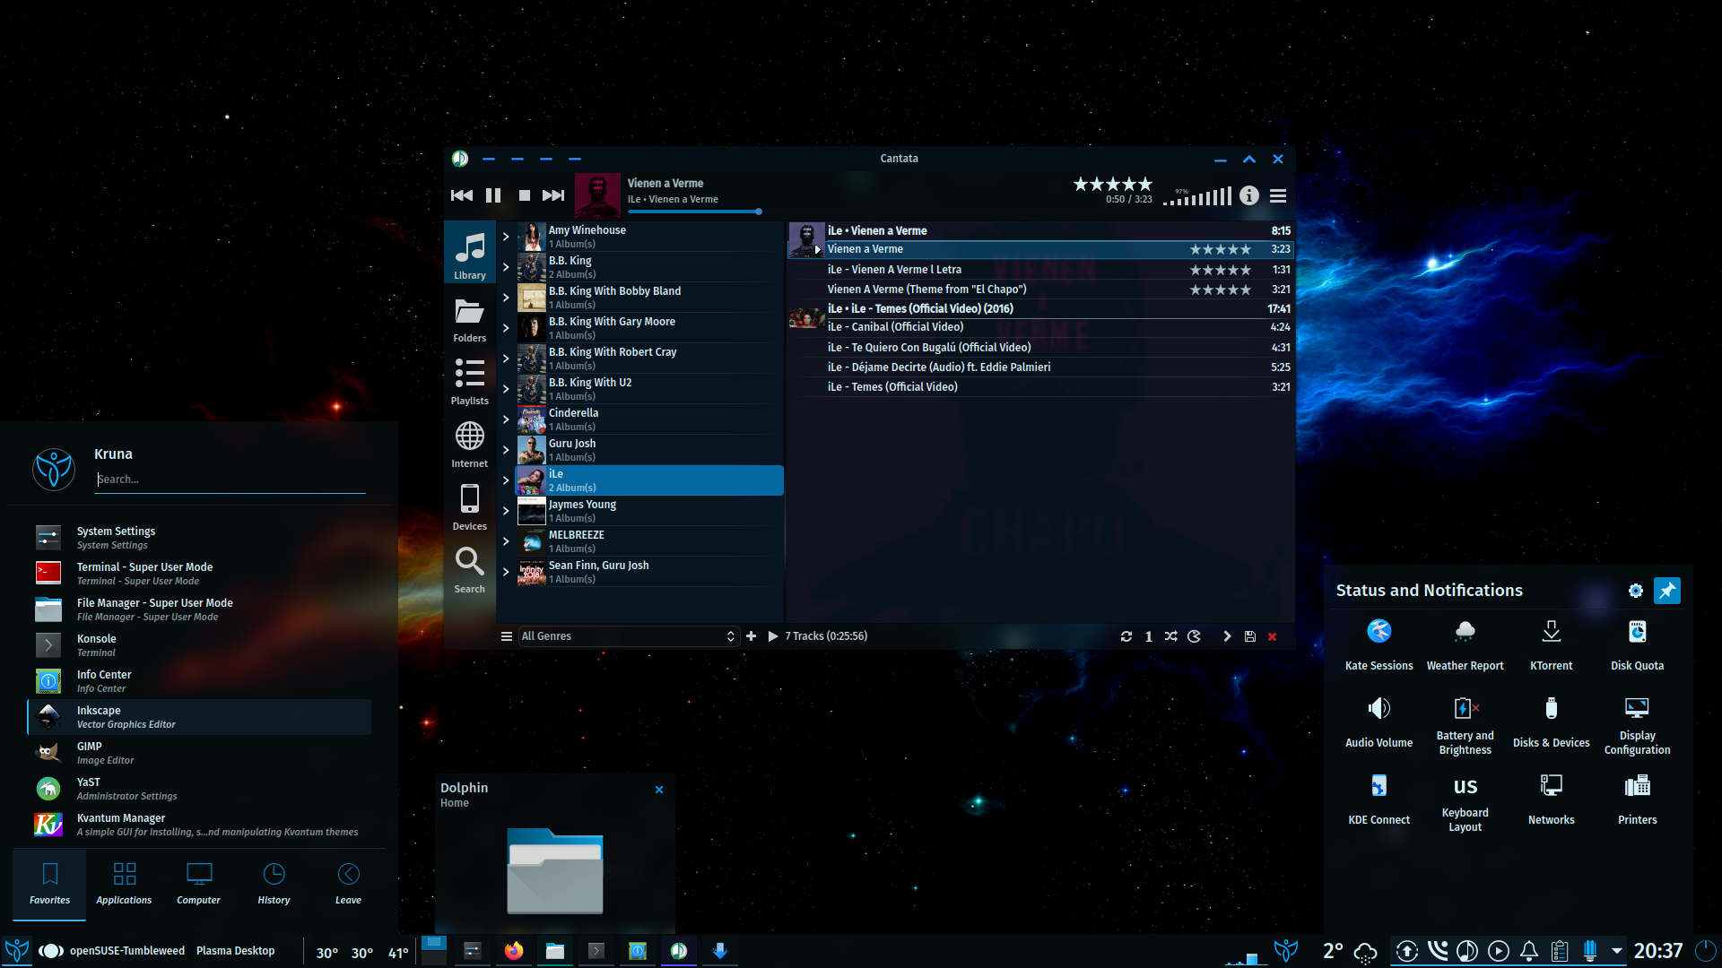1722x968 pixels.
Task: Pause the playing song in Cantata
Action: click(493, 195)
